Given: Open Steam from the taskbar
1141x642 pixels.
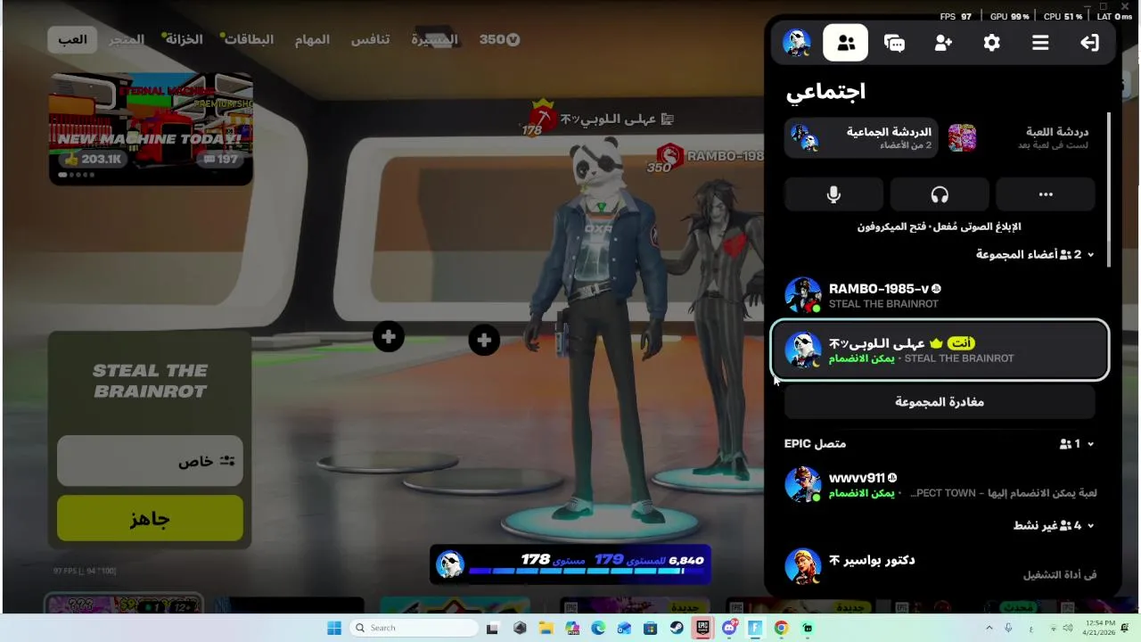Looking at the screenshot, I should [x=677, y=628].
